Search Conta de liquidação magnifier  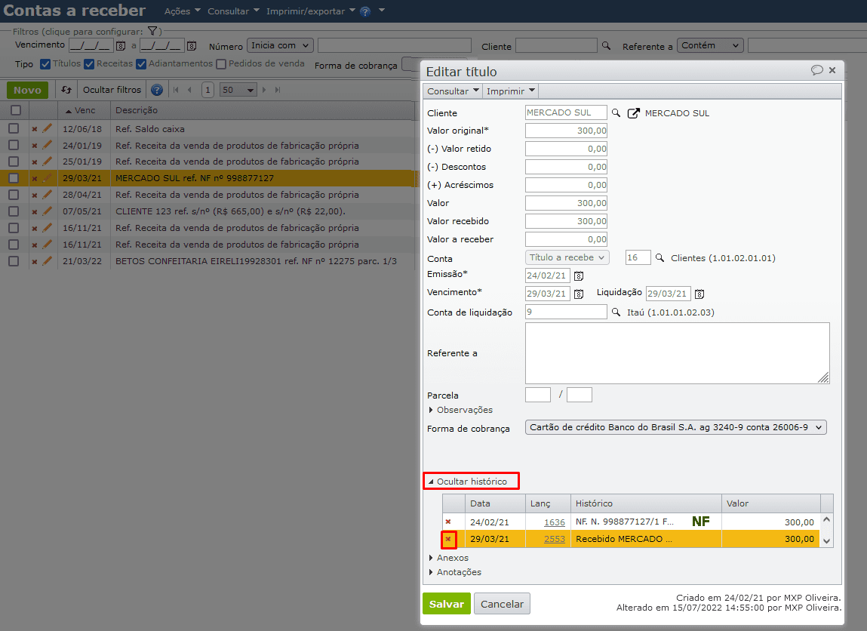pos(616,312)
